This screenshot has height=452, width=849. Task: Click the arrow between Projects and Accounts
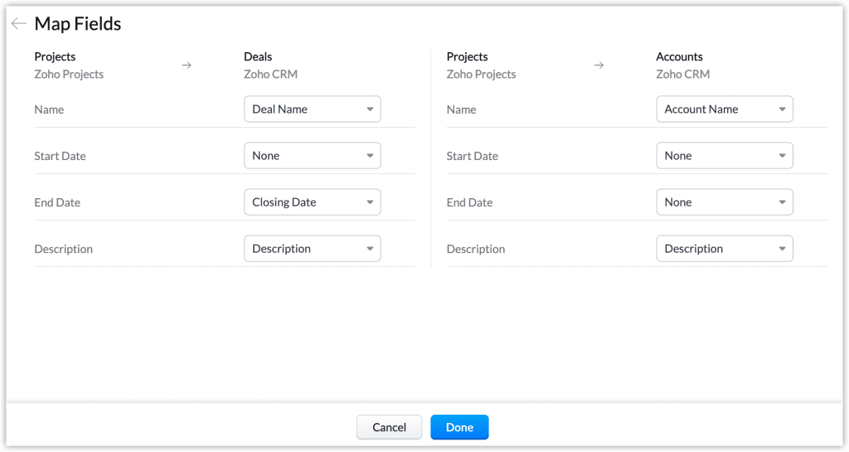599,66
